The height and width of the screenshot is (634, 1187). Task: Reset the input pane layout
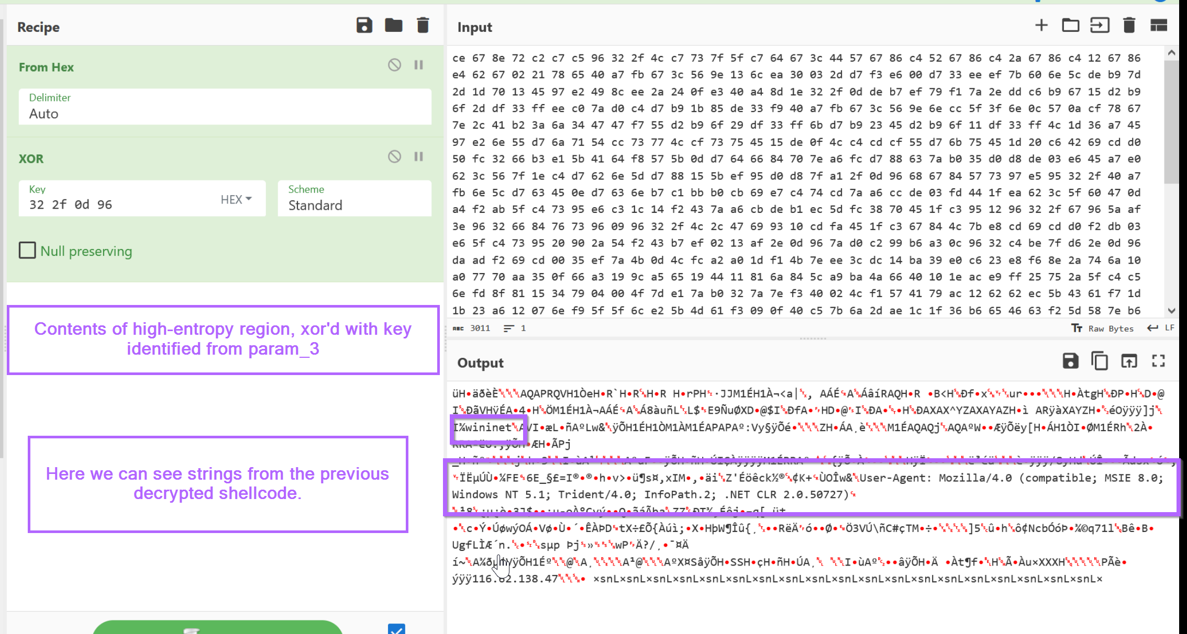click(1158, 26)
